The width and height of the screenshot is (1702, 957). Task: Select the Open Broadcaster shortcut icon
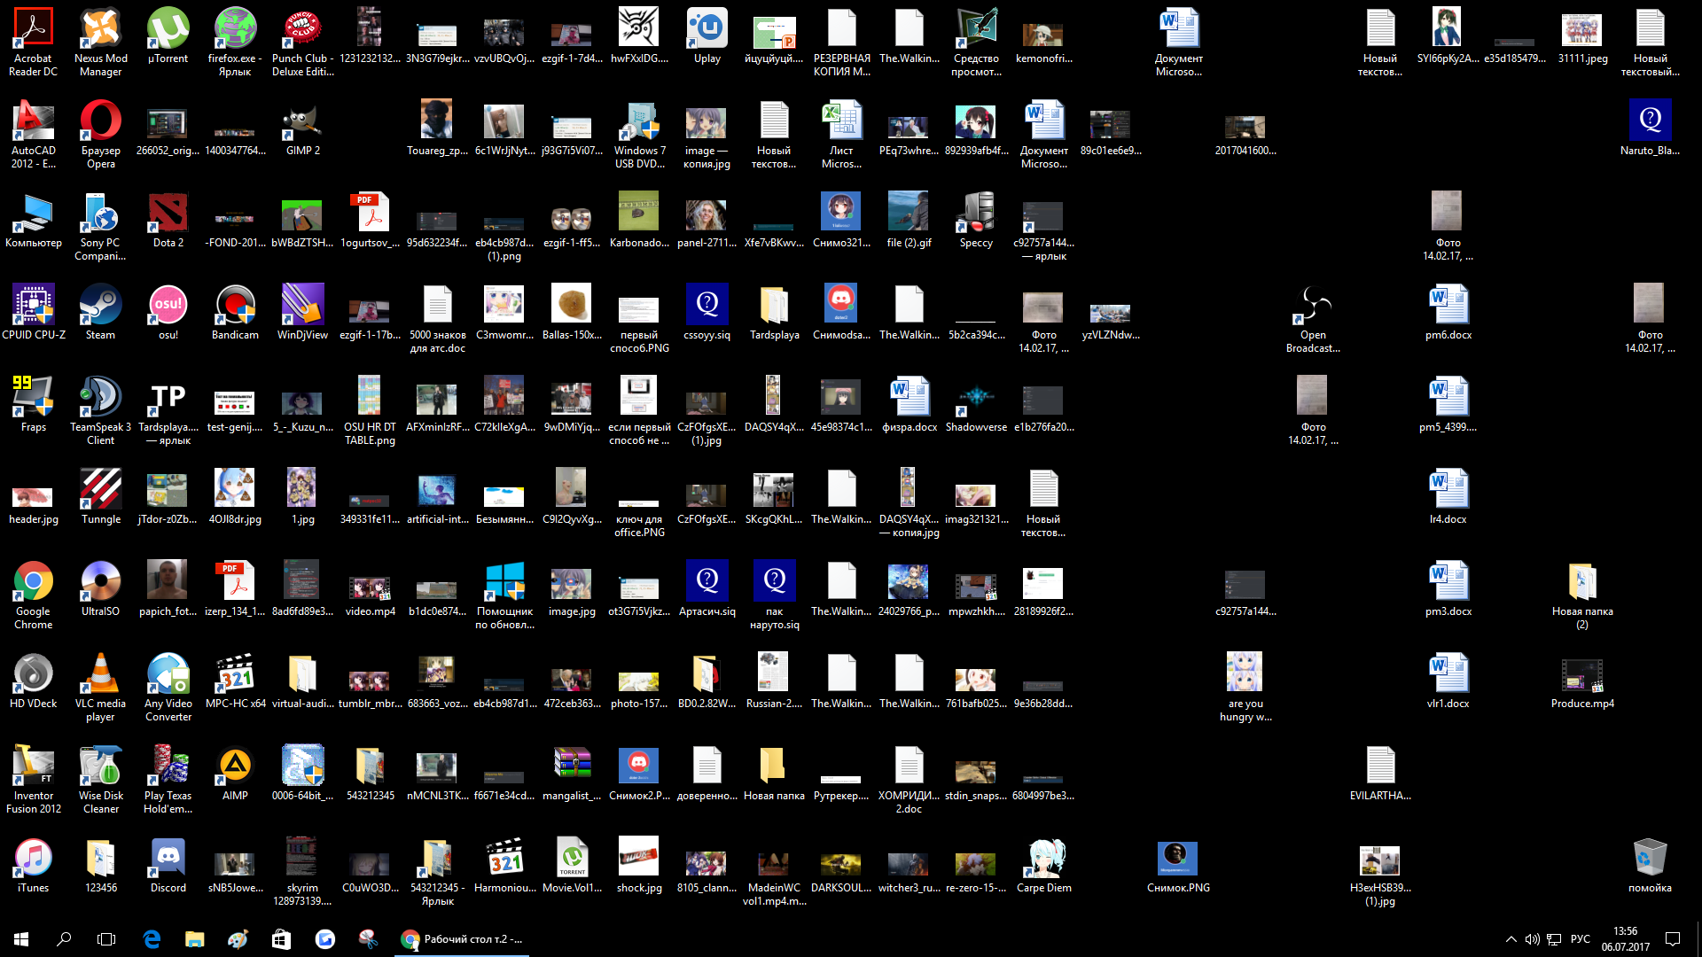[1313, 307]
